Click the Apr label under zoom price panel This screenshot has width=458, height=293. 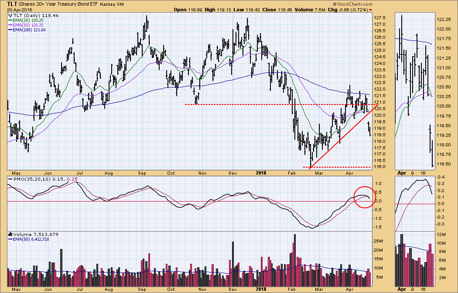tap(402, 173)
